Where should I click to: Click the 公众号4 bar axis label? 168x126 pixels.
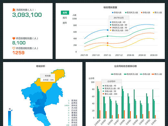tap(135, 122)
